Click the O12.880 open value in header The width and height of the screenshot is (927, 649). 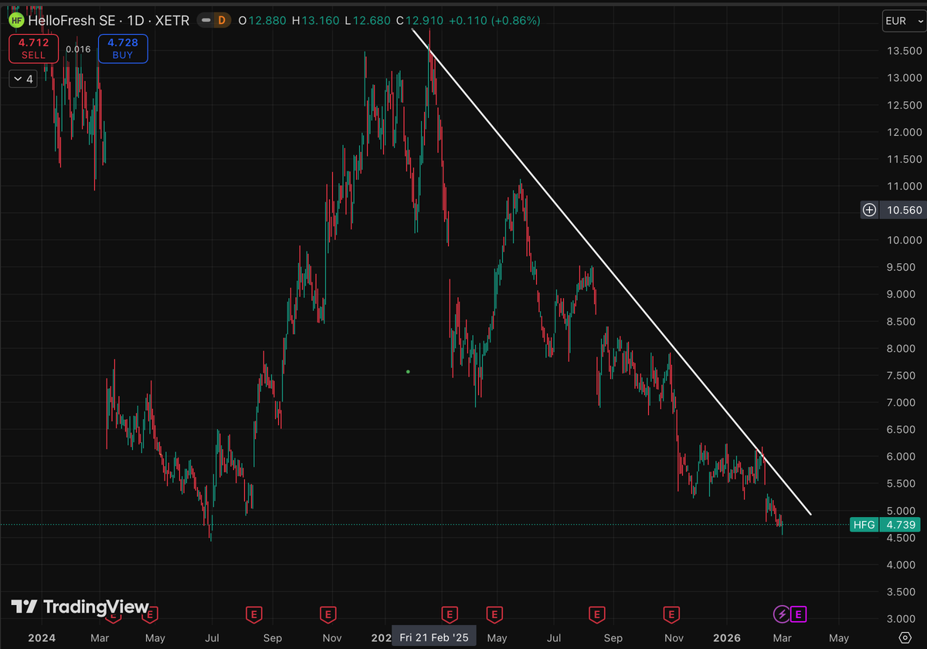tap(261, 21)
